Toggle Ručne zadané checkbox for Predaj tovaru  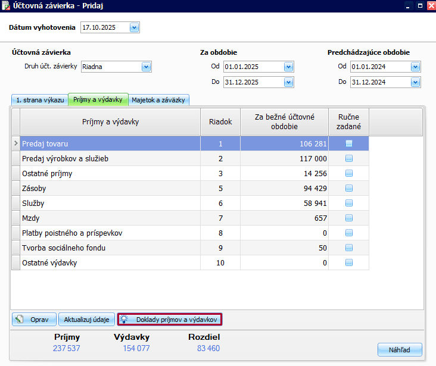point(349,143)
